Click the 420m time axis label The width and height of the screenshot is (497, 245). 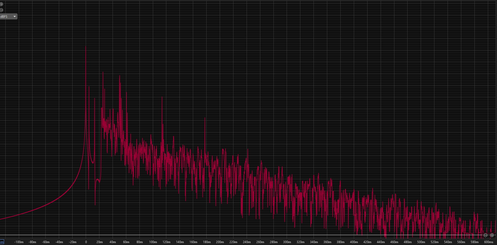tap(368, 242)
